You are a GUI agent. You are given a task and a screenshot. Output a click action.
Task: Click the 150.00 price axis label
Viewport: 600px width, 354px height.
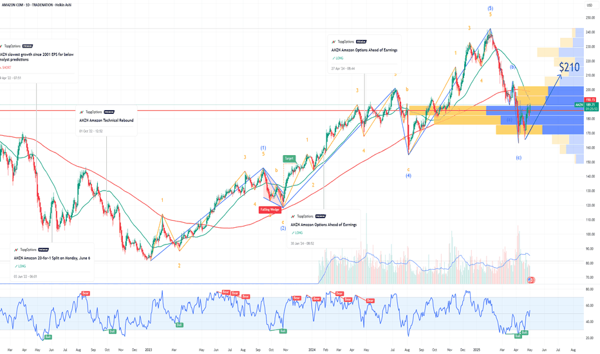590,162
